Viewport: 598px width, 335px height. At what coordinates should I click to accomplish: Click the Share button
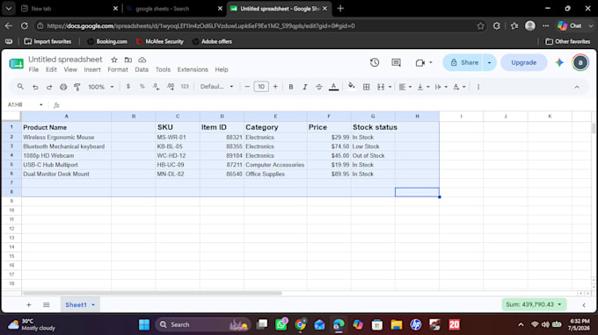pyautogui.click(x=464, y=62)
